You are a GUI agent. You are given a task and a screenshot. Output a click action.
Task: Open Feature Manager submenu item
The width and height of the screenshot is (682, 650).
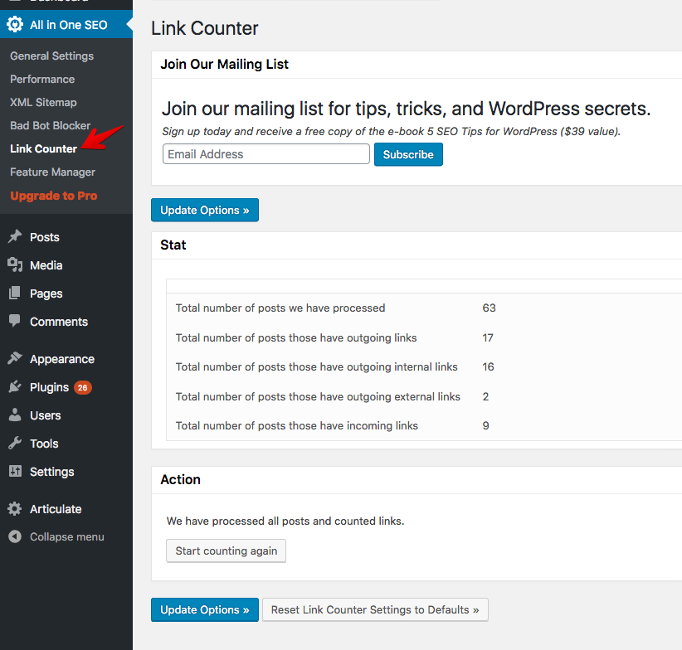[52, 172]
